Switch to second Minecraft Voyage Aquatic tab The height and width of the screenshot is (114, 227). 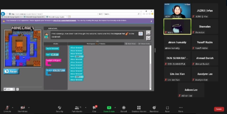pyautogui.click(x=35, y=17)
